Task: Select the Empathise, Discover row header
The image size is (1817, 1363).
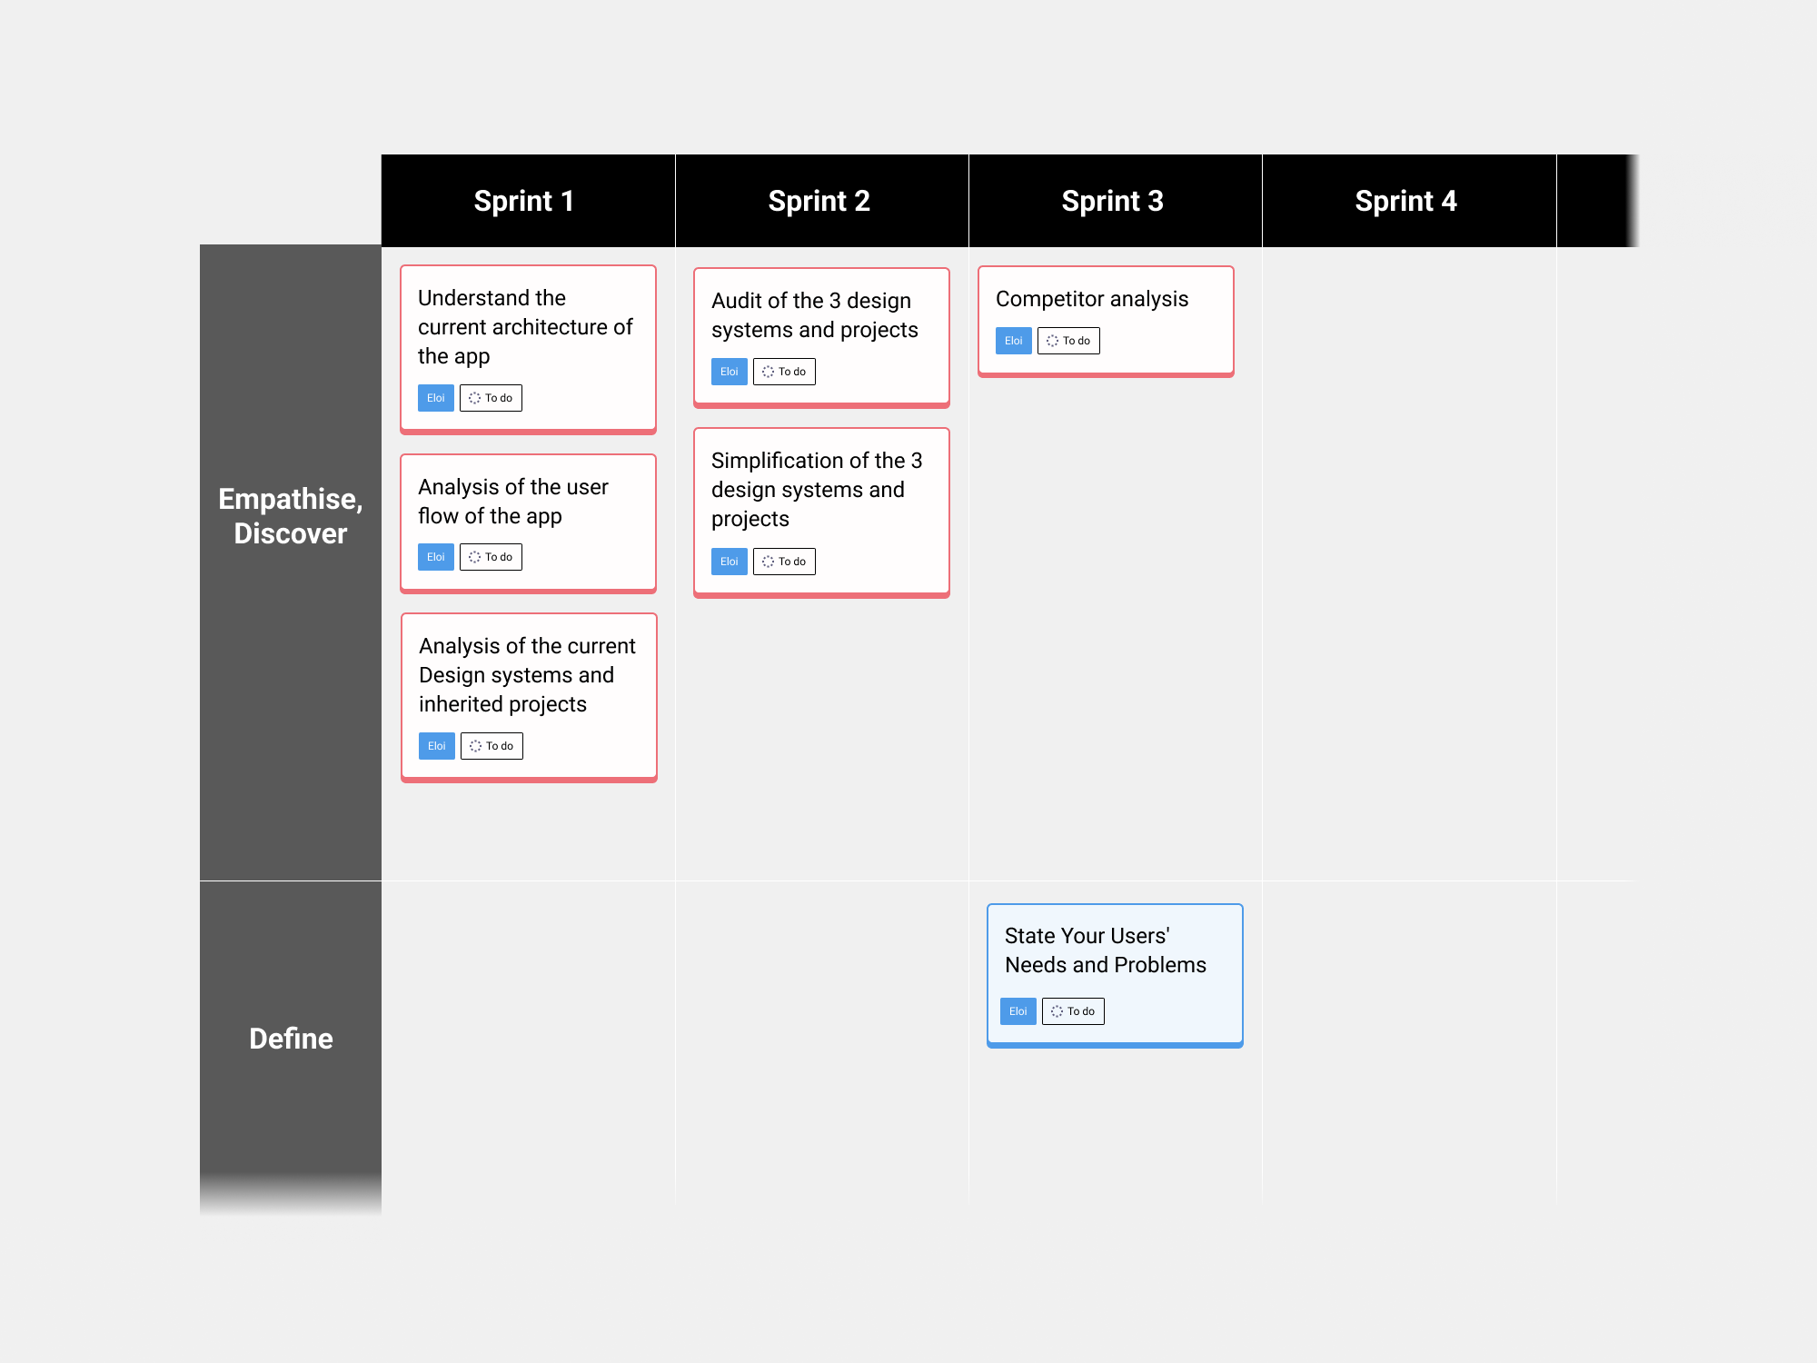Action: [x=291, y=516]
